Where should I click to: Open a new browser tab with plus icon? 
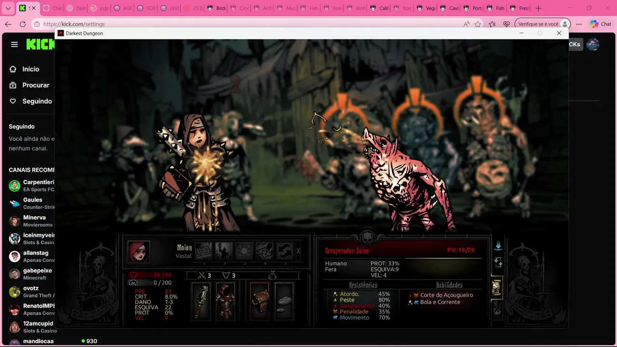point(538,8)
